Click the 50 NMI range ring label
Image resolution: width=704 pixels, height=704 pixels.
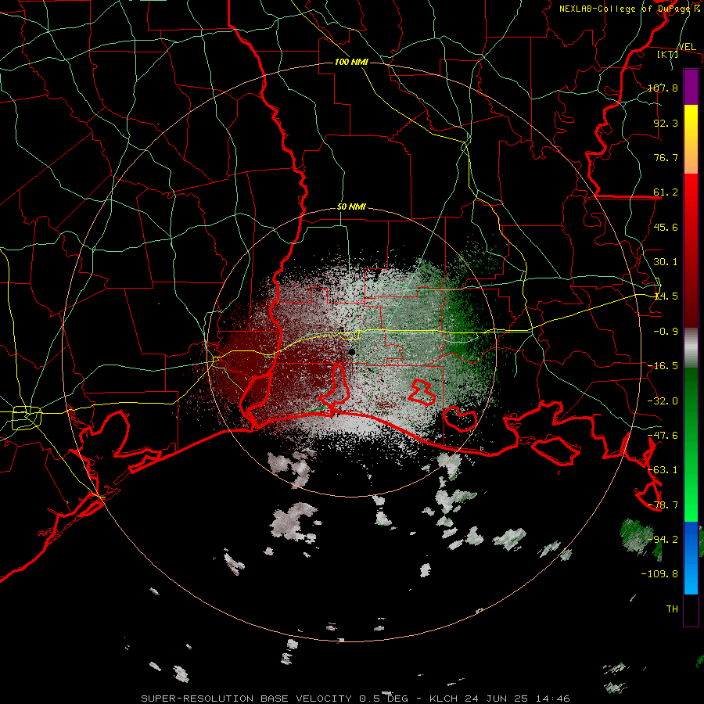[x=351, y=207]
